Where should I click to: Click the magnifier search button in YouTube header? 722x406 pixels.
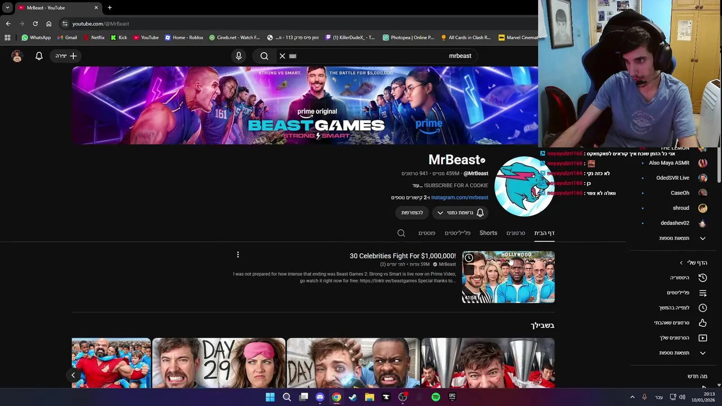264,56
